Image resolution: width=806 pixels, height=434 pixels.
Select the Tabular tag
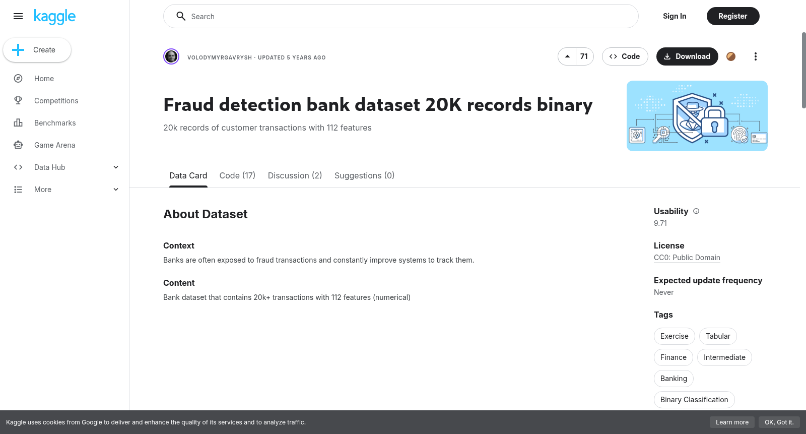[x=718, y=336]
